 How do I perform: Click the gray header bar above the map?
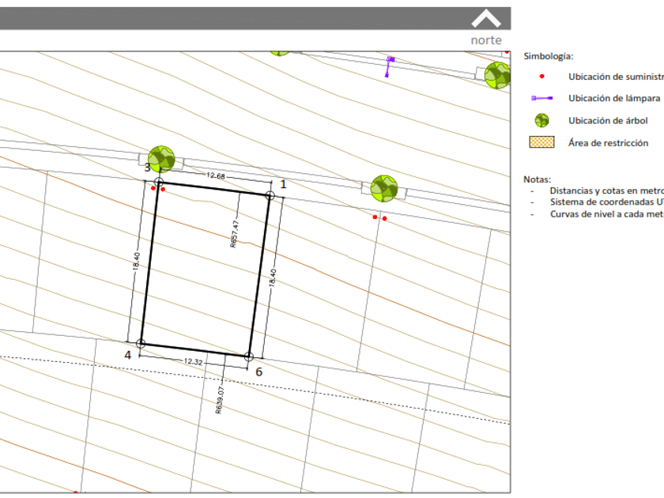click(255, 18)
